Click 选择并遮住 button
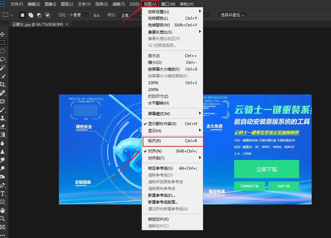Screen dimensions: 331x238 pyautogui.click(x=232, y=15)
